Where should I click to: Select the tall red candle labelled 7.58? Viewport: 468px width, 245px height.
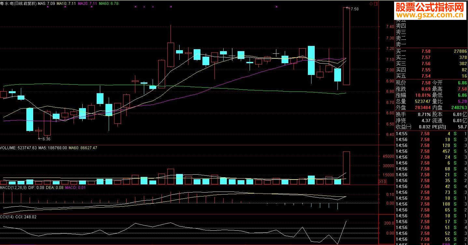[x=346, y=46]
